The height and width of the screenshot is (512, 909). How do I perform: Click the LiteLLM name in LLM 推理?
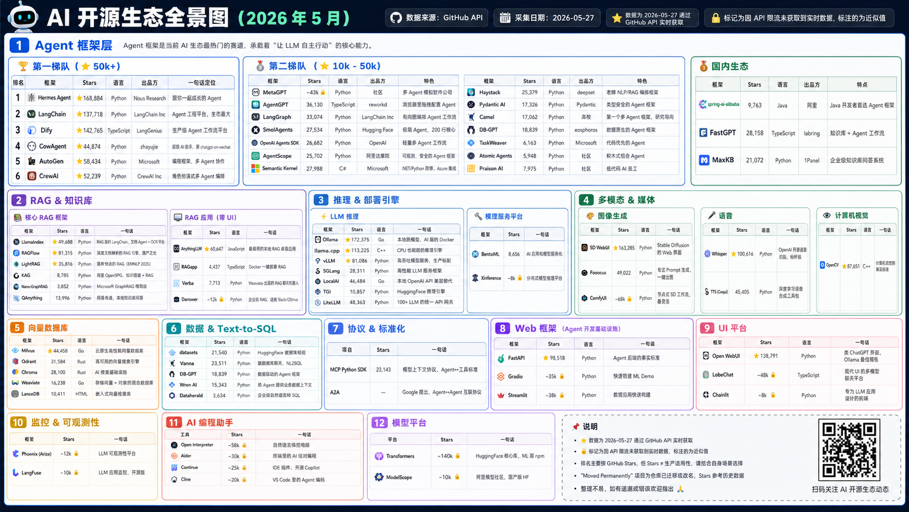pyautogui.click(x=332, y=303)
